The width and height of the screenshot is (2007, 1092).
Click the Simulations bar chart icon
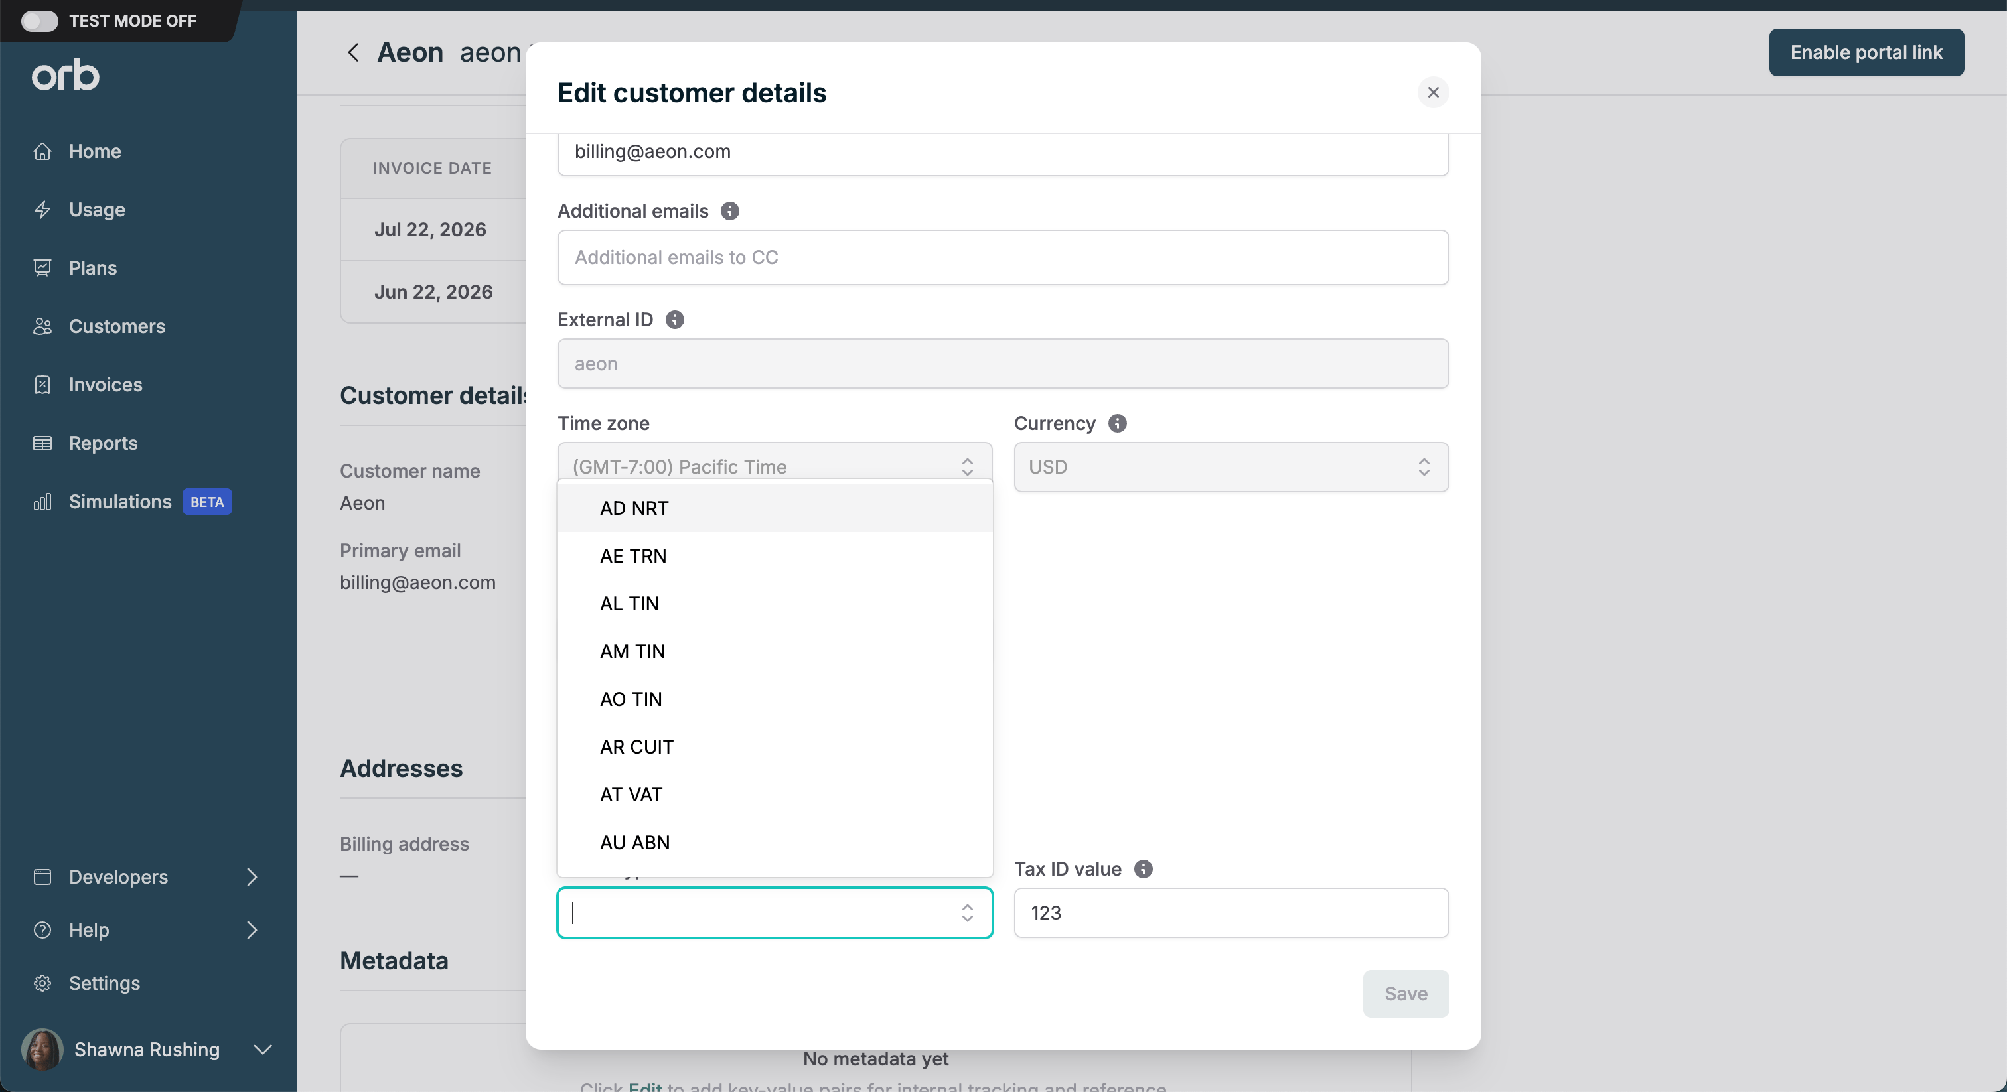point(43,502)
